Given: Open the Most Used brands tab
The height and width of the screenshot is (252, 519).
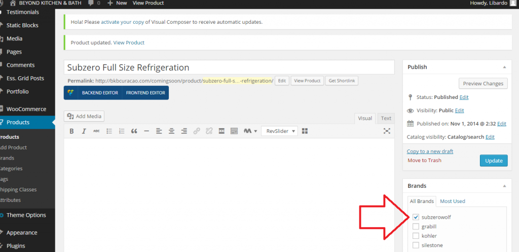Looking at the screenshot, I should 452,201.
